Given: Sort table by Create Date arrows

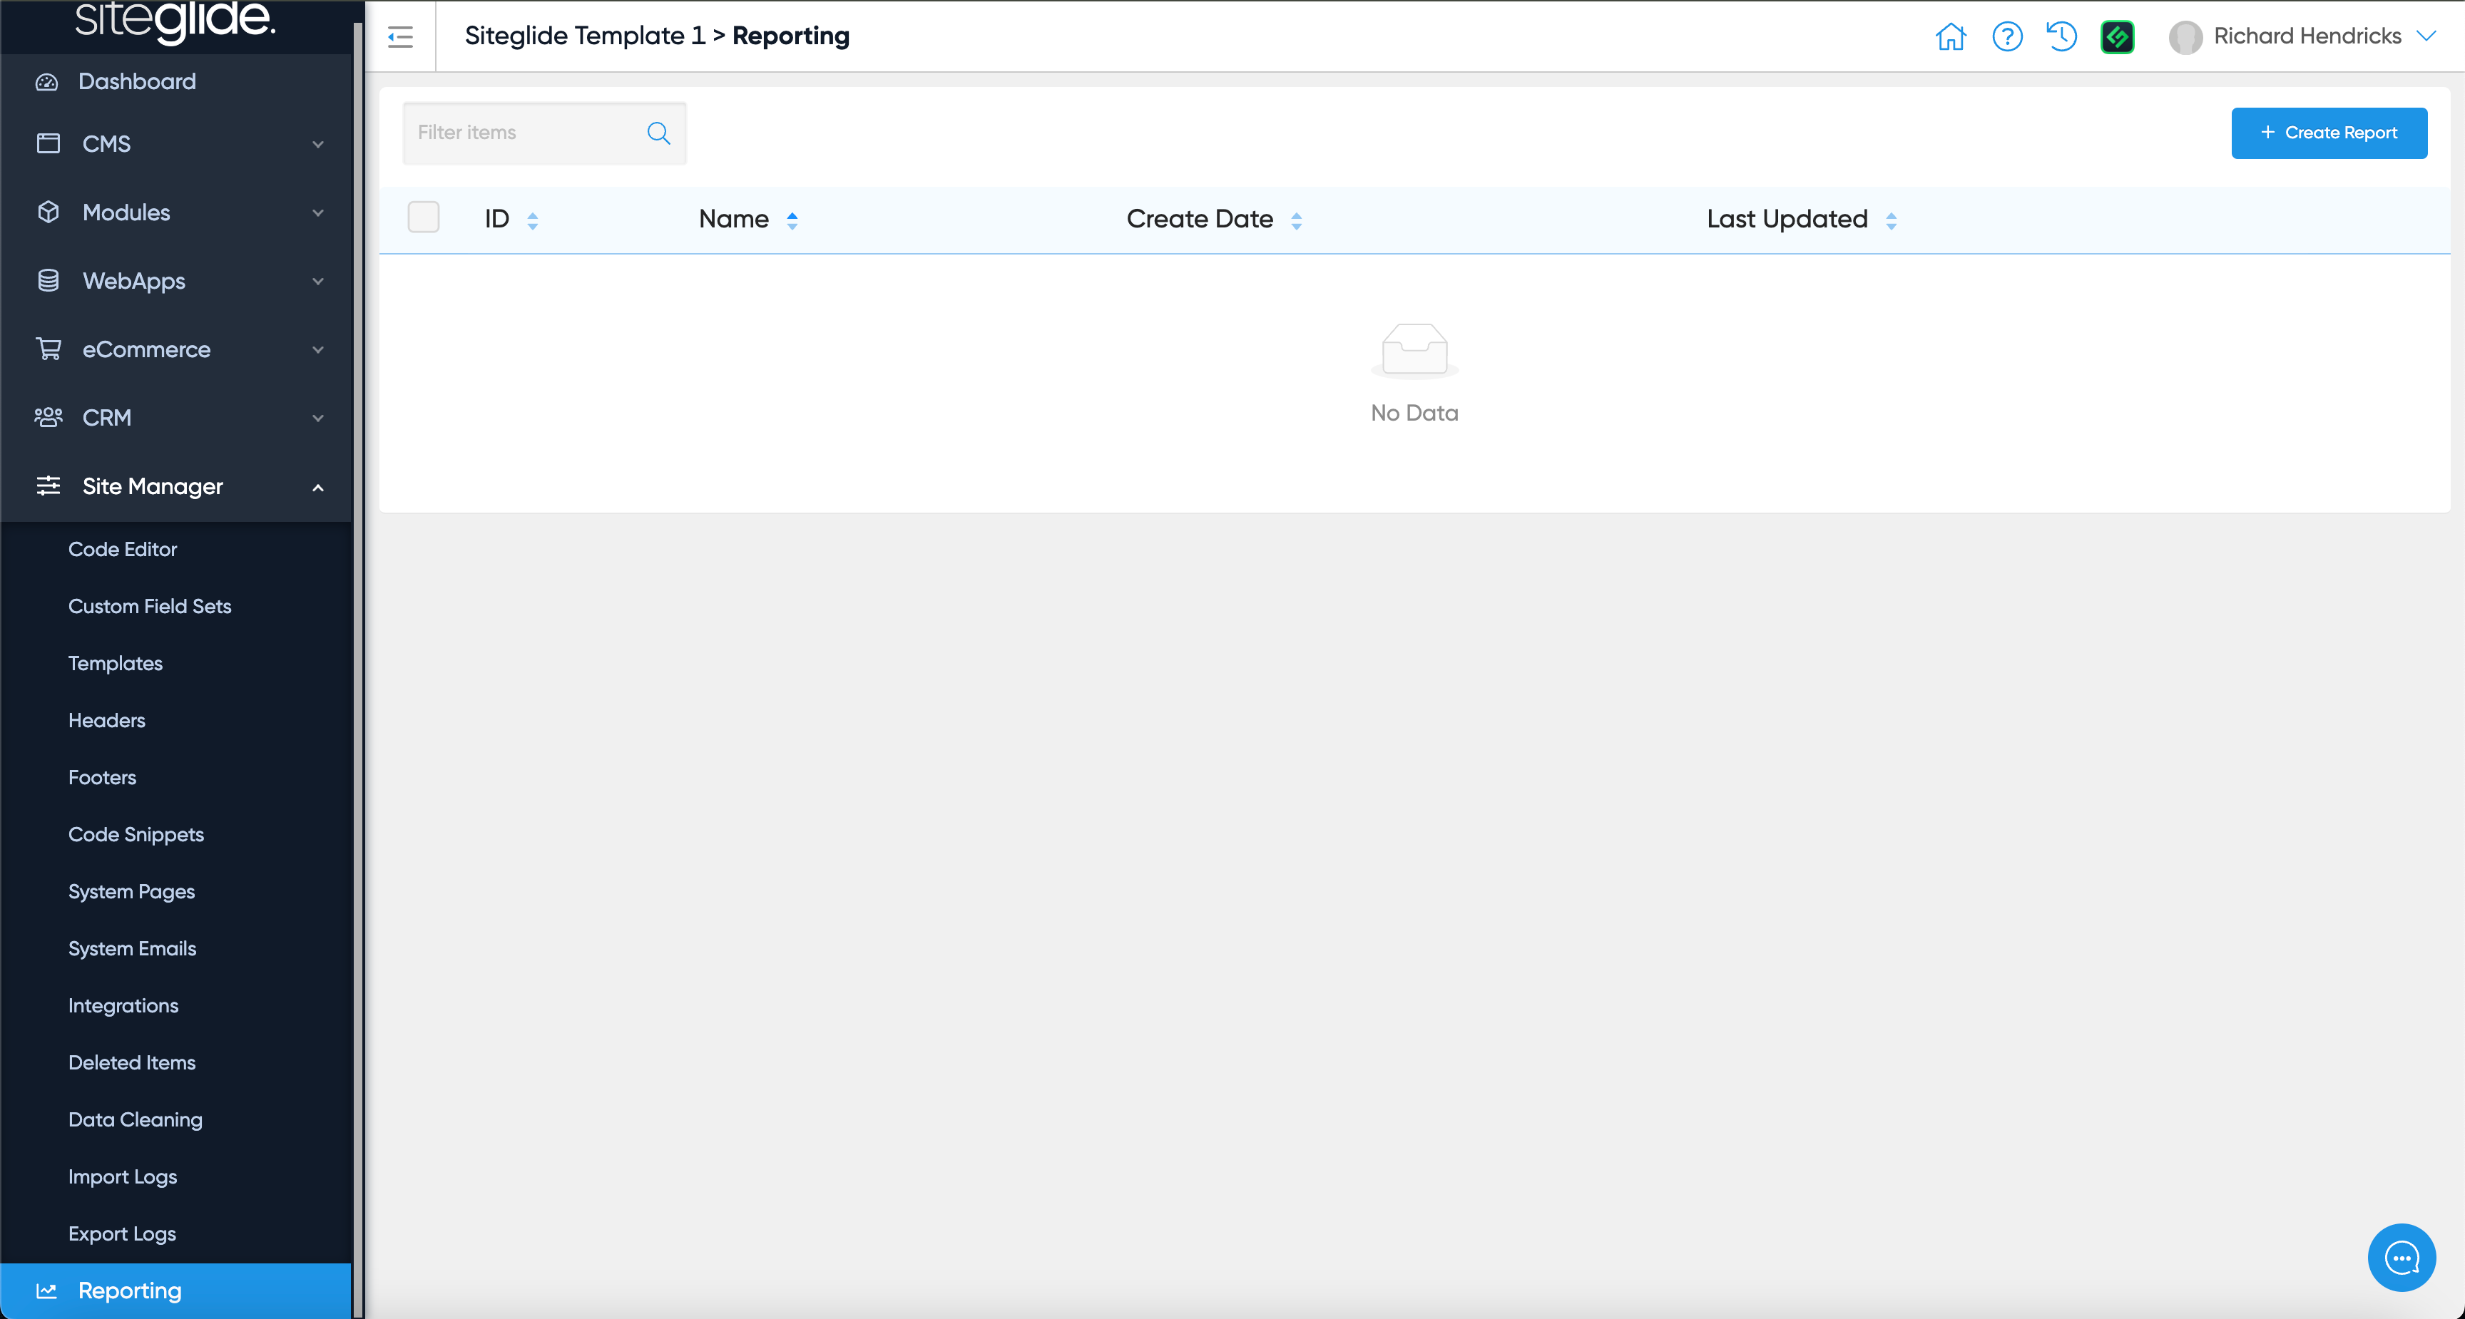Looking at the screenshot, I should coord(1297,221).
